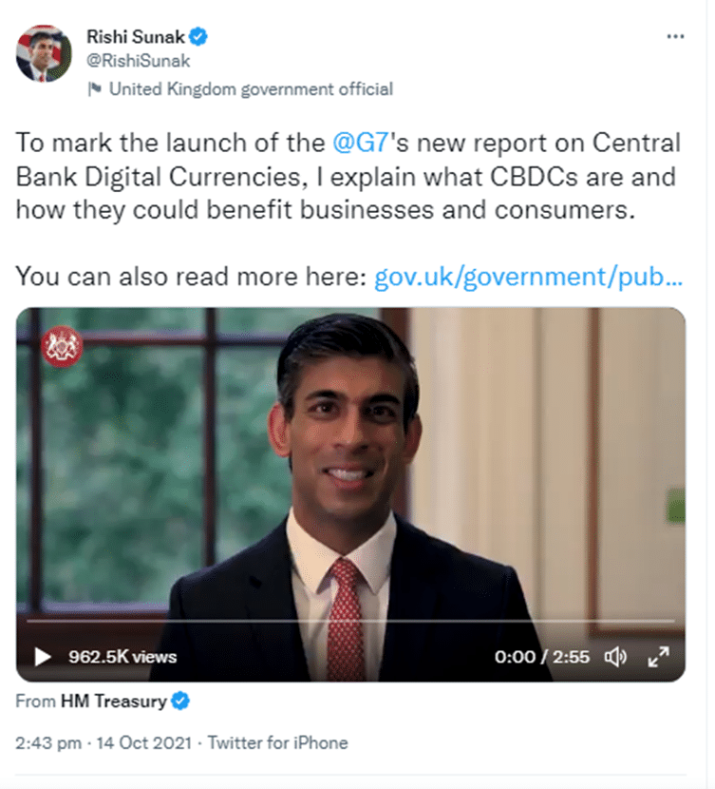This screenshot has width=715, height=789.
Task: Open the @G7 mention link
Action: 361,143
